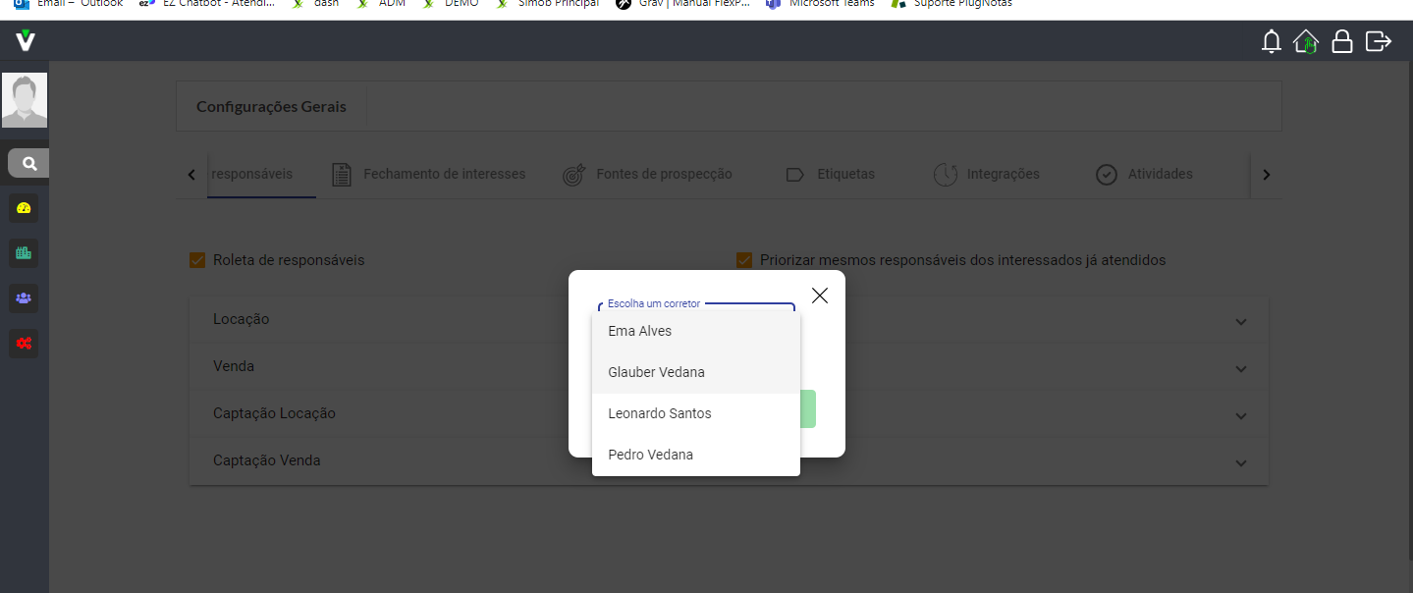
Task: Open the Integrações tab
Action: point(986,175)
